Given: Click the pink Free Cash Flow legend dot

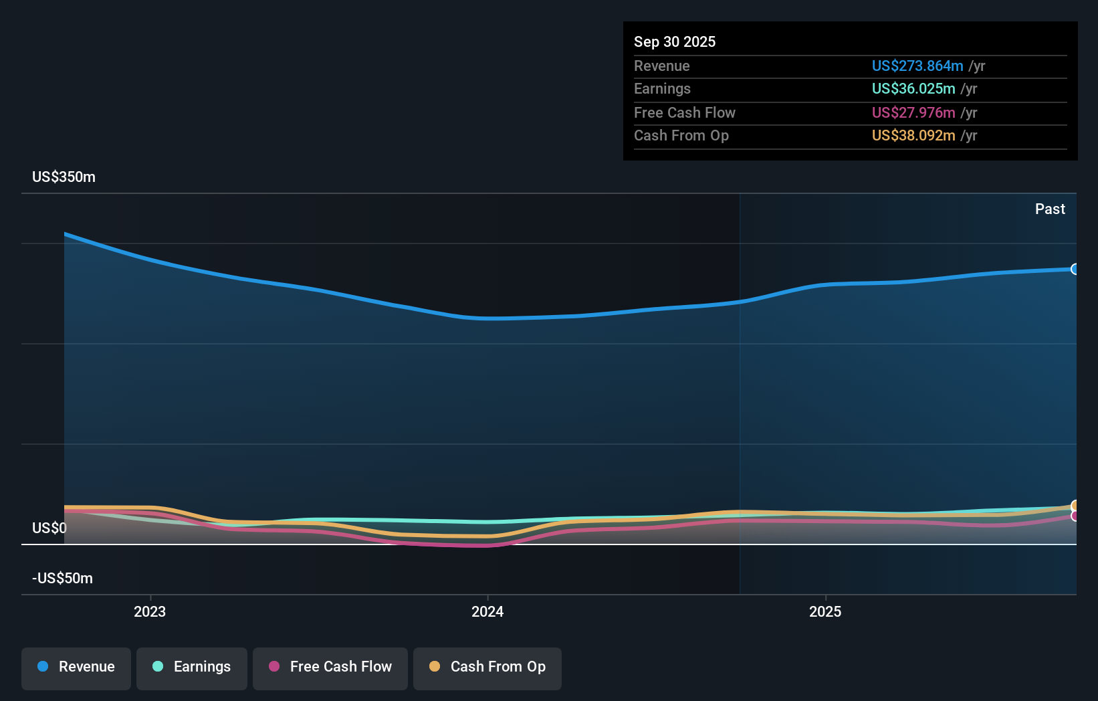Looking at the screenshot, I should tap(273, 666).
